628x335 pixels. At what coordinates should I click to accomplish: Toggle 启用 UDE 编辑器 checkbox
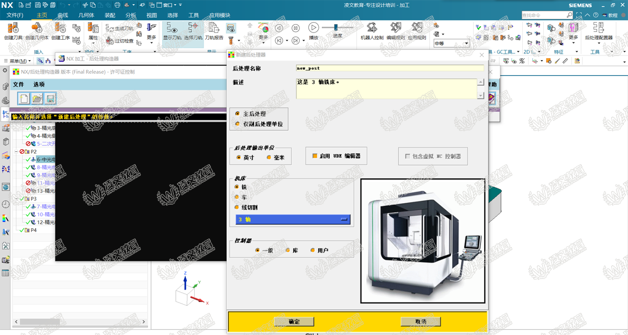315,156
